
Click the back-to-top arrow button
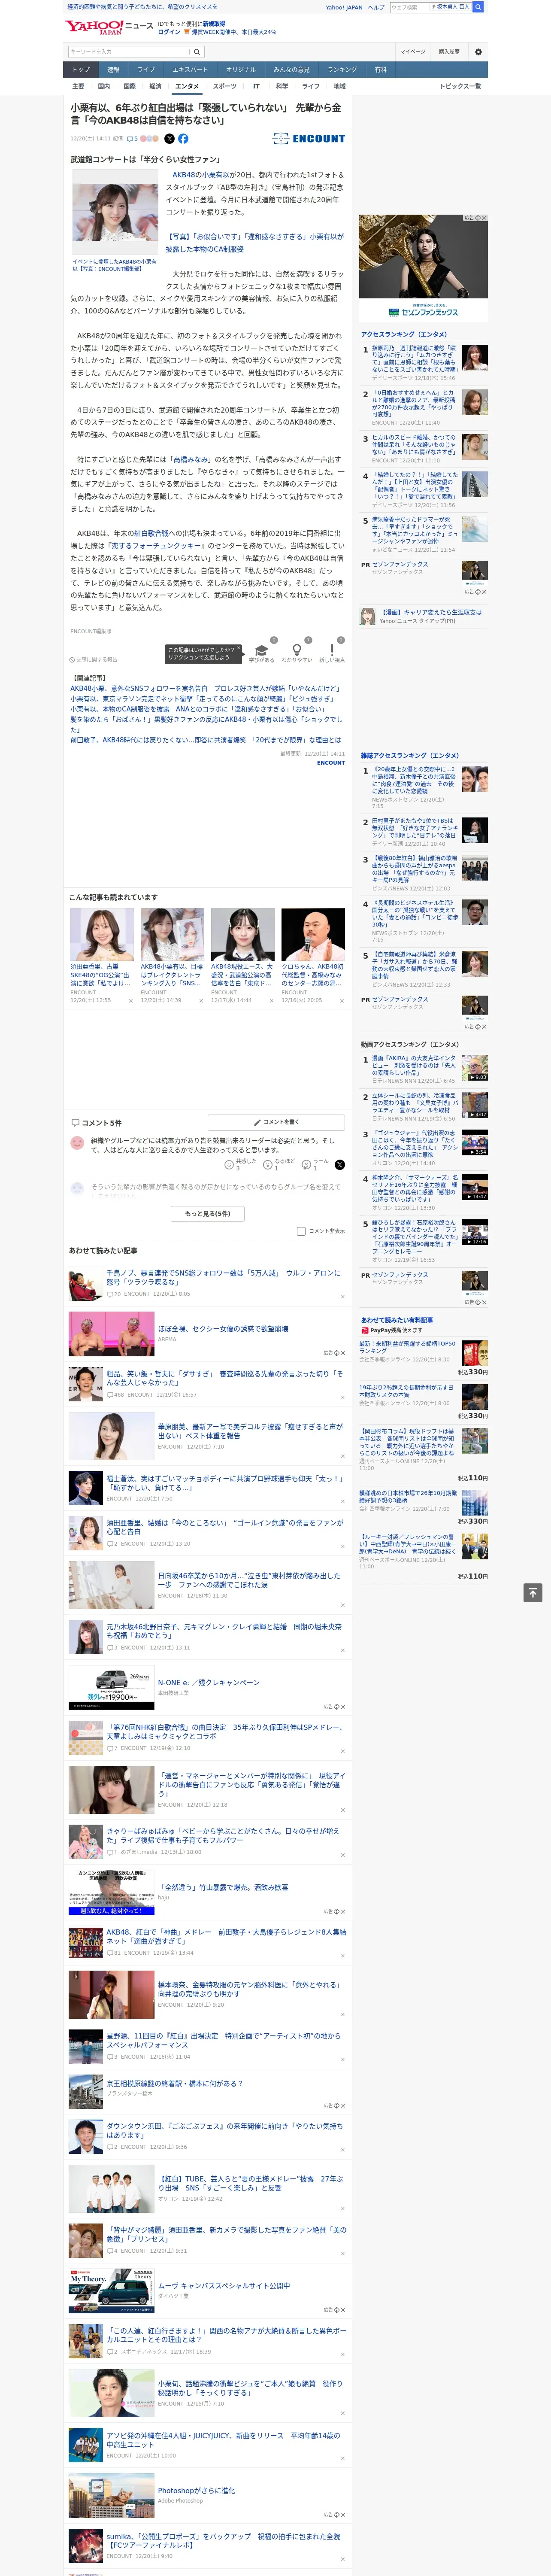[533, 1592]
